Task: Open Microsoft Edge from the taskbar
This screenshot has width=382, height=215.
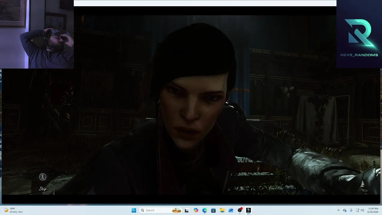Action: point(205,210)
